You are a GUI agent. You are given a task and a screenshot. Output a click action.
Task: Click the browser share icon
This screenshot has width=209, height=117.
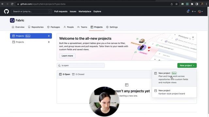point(172,4)
